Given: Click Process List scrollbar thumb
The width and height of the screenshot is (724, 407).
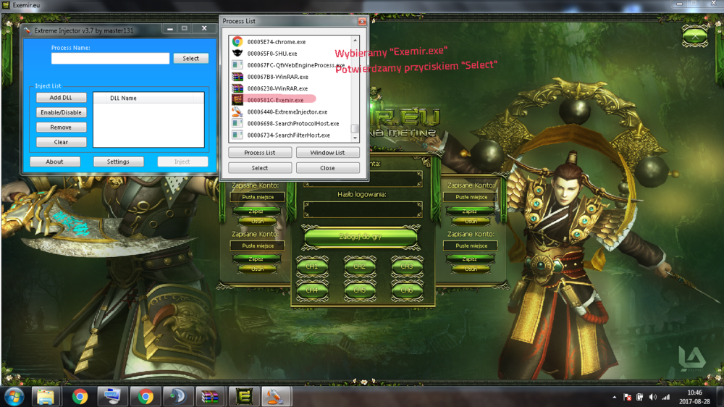Looking at the screenshot, I should (355, 129).
